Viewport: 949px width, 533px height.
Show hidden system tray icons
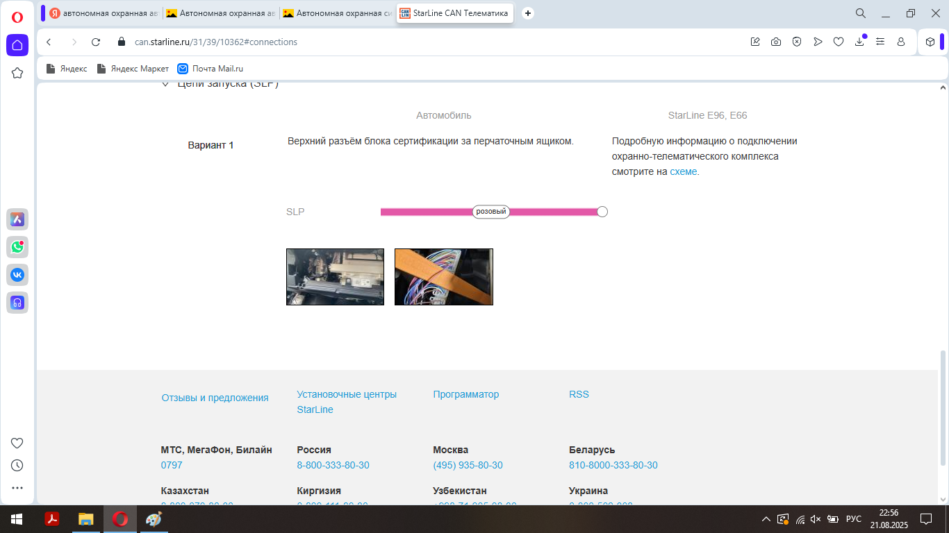coord(766,519)
